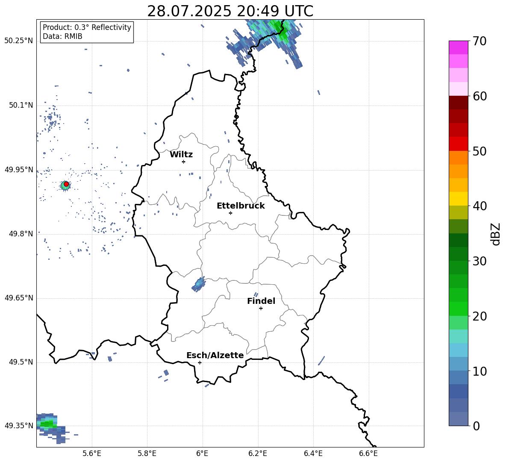The image size is (506, 462).
Task: Click the yellow colorbar segment at 40
Action: click(x=458, y=199)
